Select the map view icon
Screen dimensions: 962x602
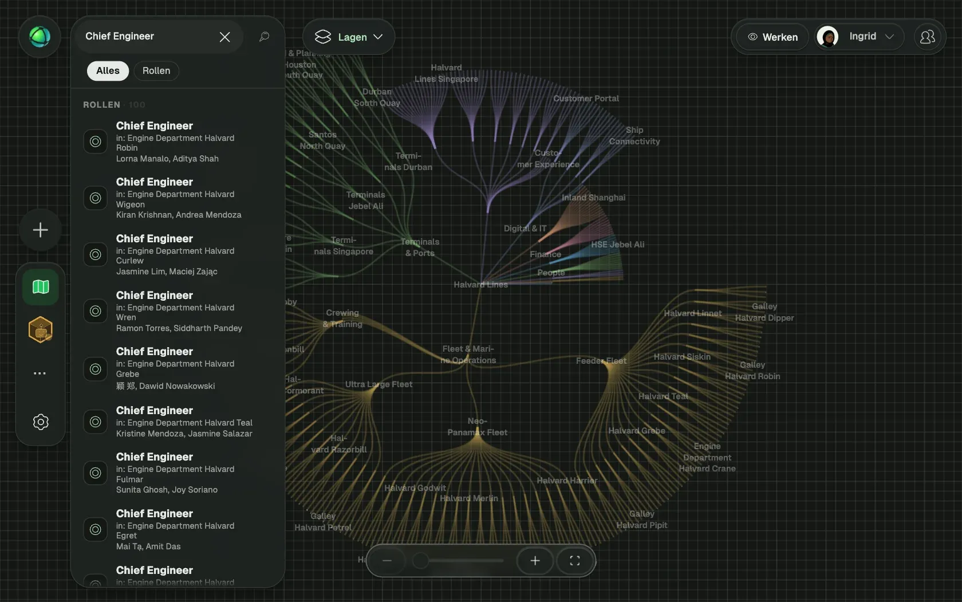(x=41, y=286)
